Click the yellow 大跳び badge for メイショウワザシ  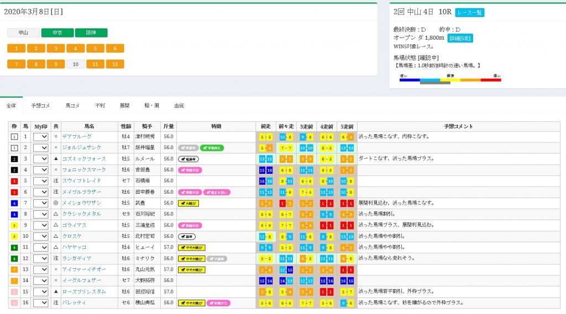(x=188, y=203)
